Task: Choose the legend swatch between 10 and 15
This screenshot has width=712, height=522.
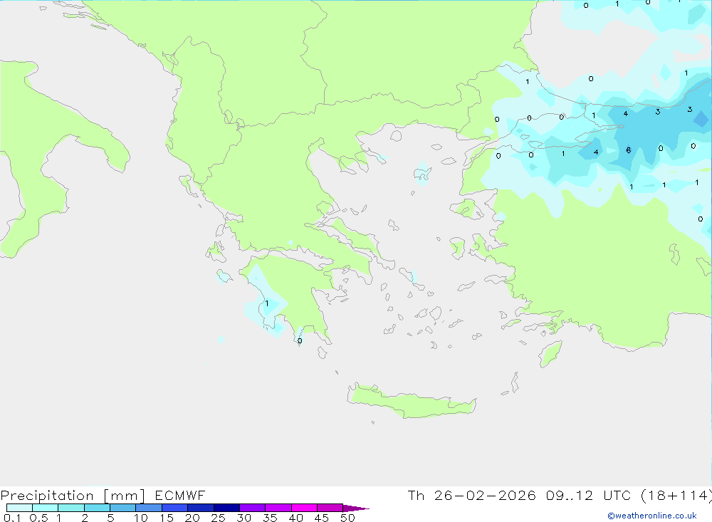Action: tap(149, 508)
